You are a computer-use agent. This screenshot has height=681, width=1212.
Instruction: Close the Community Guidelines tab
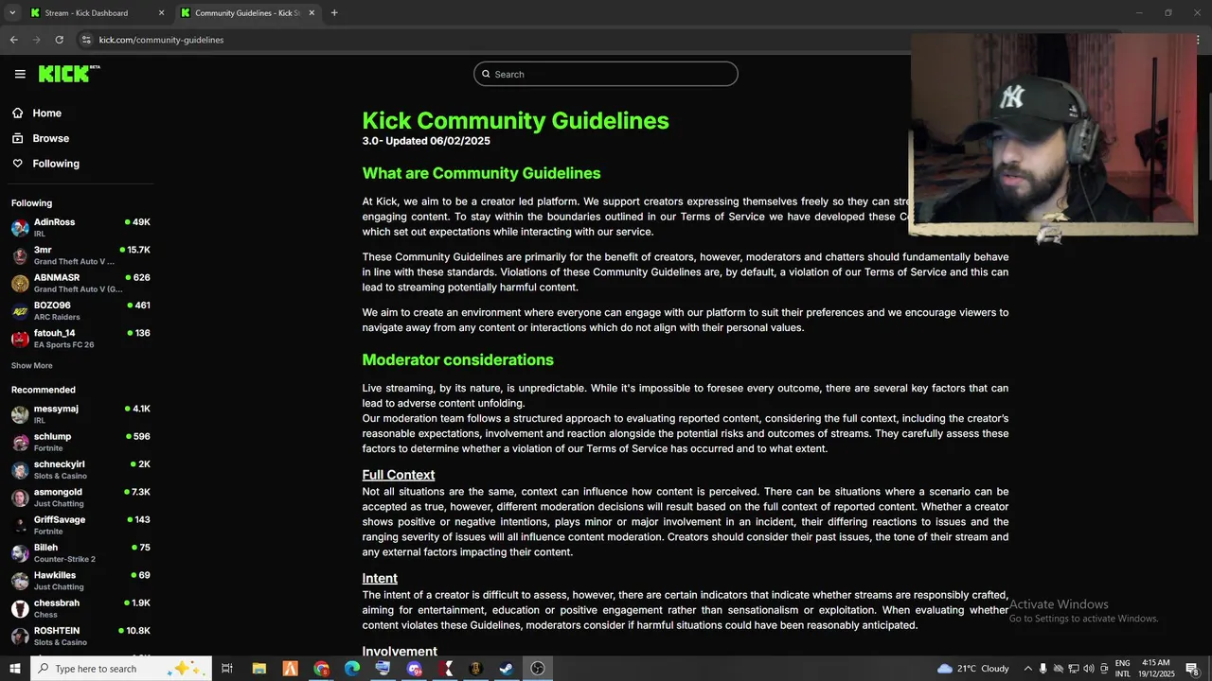click(x=312, y=13)
